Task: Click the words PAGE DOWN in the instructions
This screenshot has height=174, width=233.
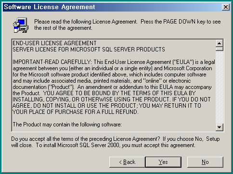Action: (179, 22)
